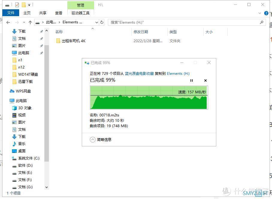Viewport: 272px width, 199px height.
Task: Open 3D 对象 in navigation pane
Action: pos(25,108)
